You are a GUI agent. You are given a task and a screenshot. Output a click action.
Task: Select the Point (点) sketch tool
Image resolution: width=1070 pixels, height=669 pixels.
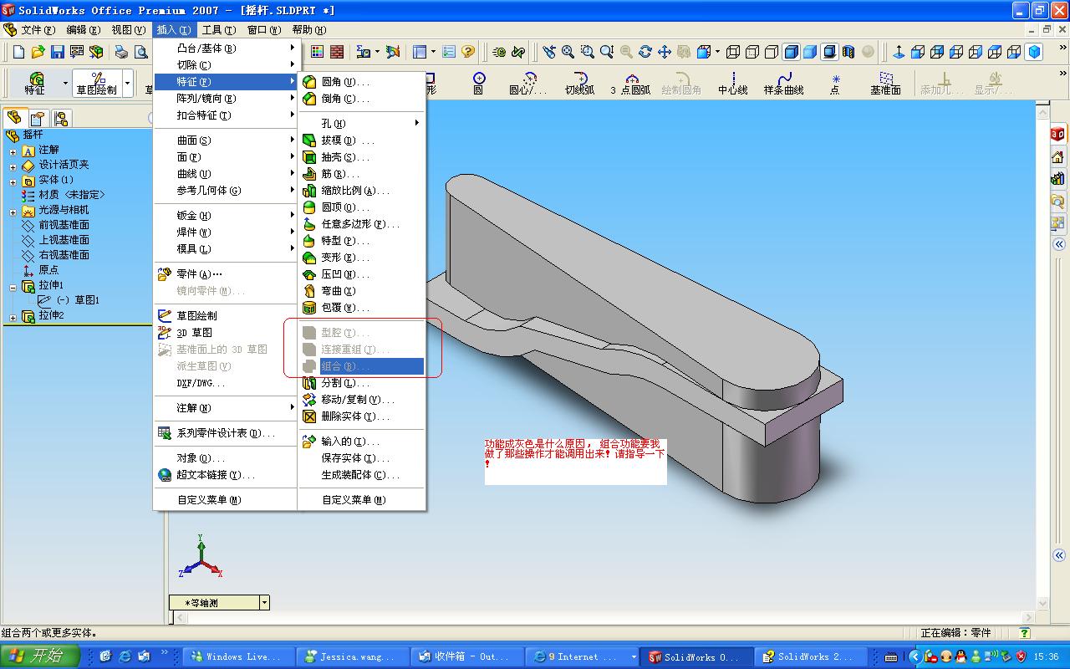834,83
